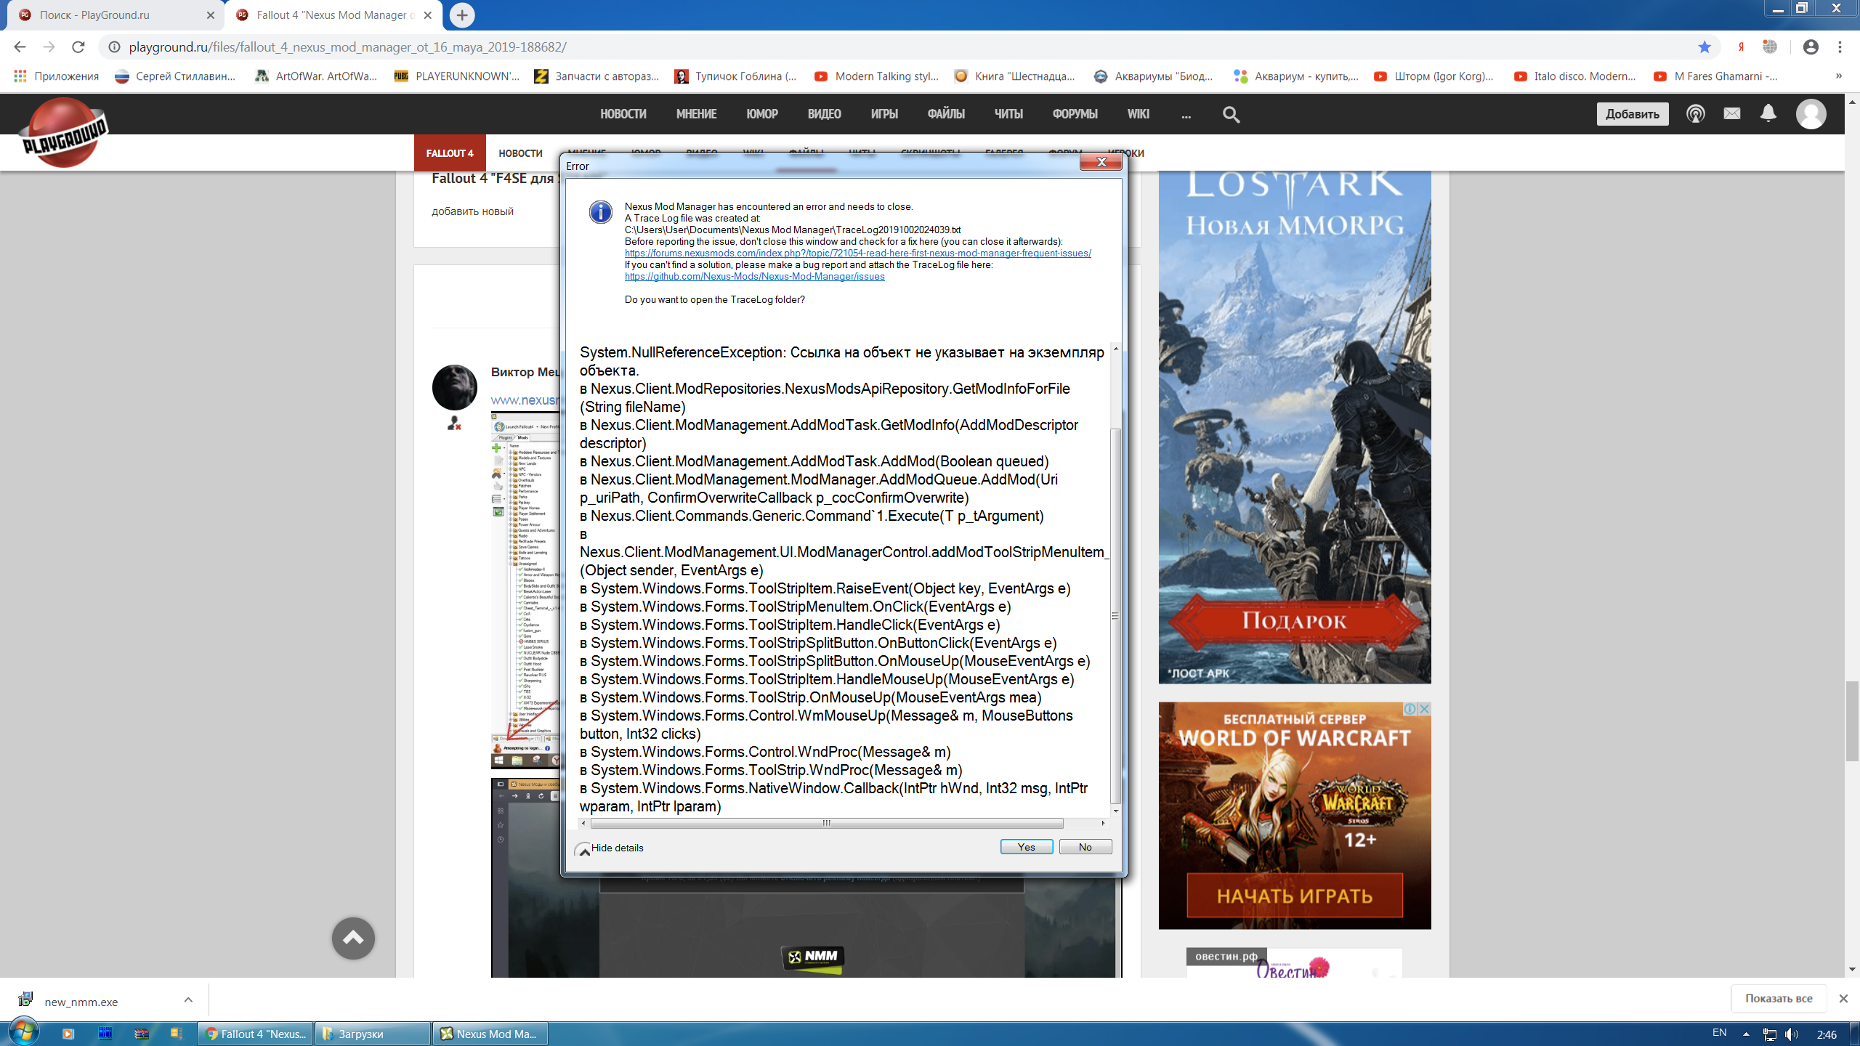Click the scroll-to-top round arrow button

point(353,938)
